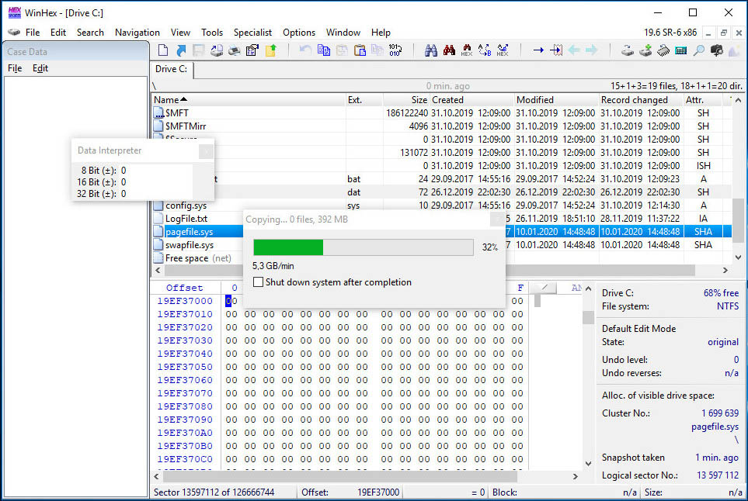Sort file list by Attr. column
This screenshot has width=748, height=501.
tap(703, 100)
